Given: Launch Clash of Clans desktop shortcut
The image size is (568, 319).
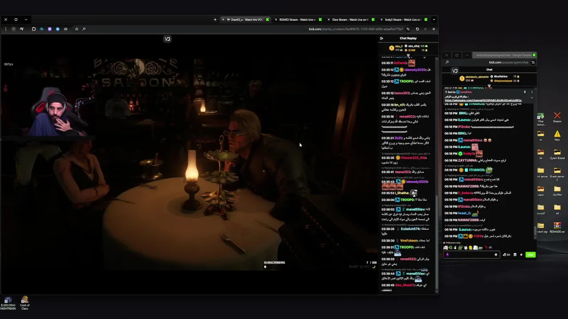Looking at the screenshot, I should 25,303.
